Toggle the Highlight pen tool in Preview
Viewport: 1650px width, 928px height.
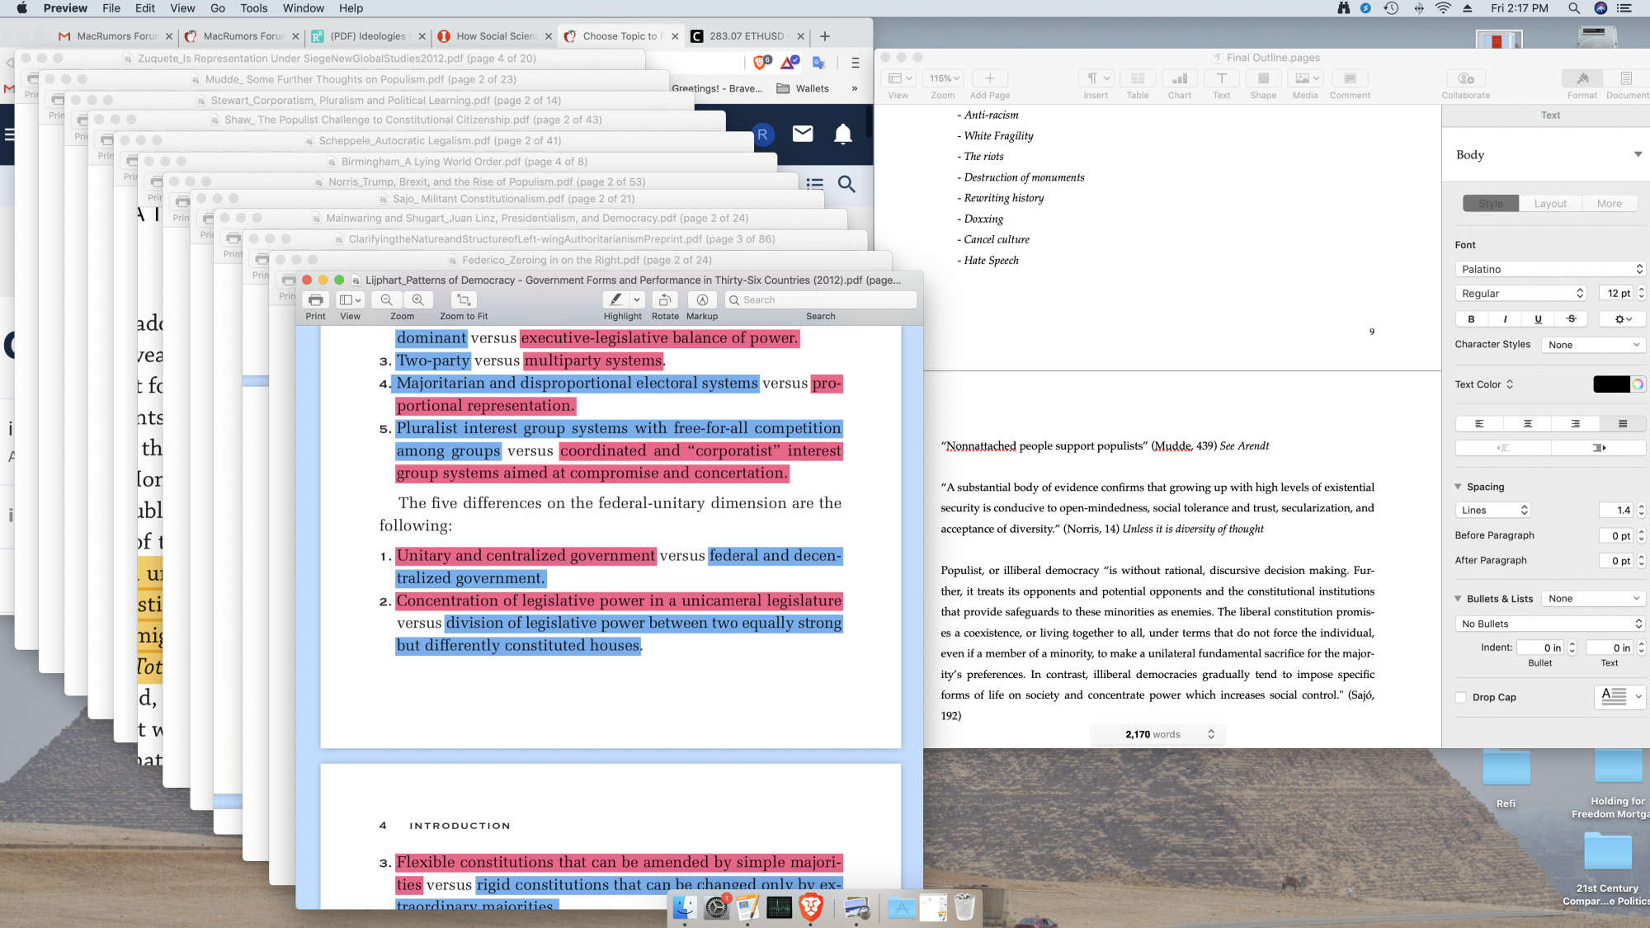615,300
